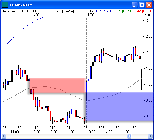
Task: Click the horizontal scrollbar thumb
Action: 129,136
